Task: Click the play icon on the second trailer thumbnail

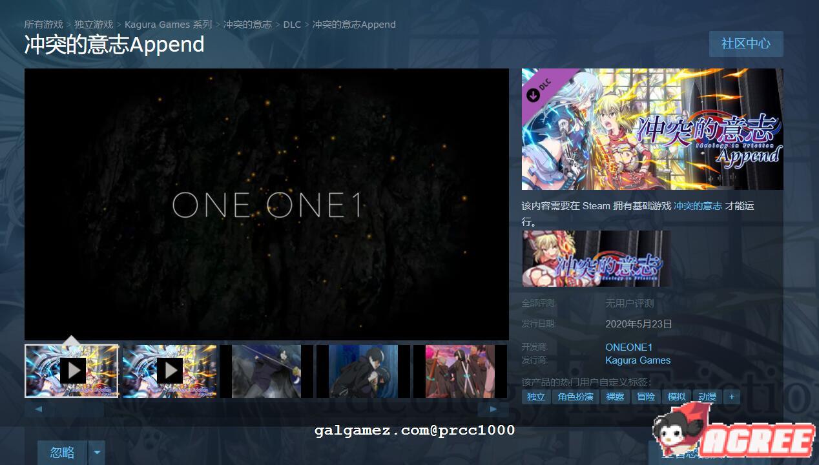Action: pos(170,370)
